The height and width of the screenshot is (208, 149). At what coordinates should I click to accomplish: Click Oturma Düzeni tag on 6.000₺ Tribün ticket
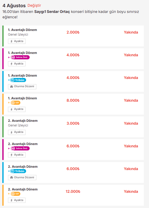tap(22, 178)
